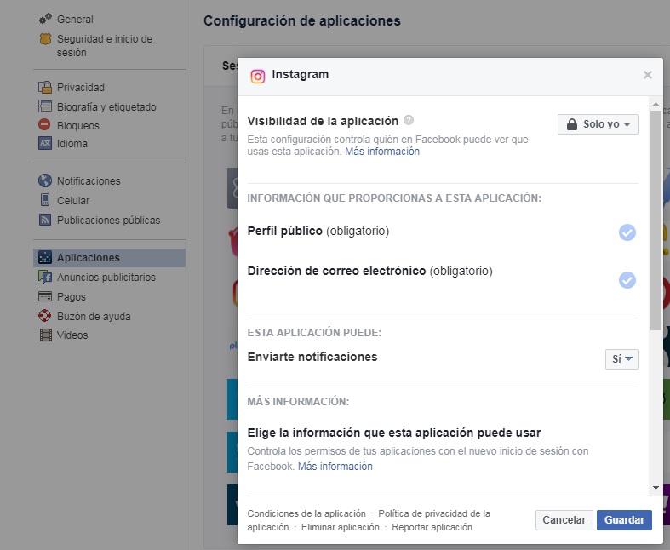Screen dimensions: 670x550
Task: Click the Eliminar aplicación link
Action: click(340, 527)
